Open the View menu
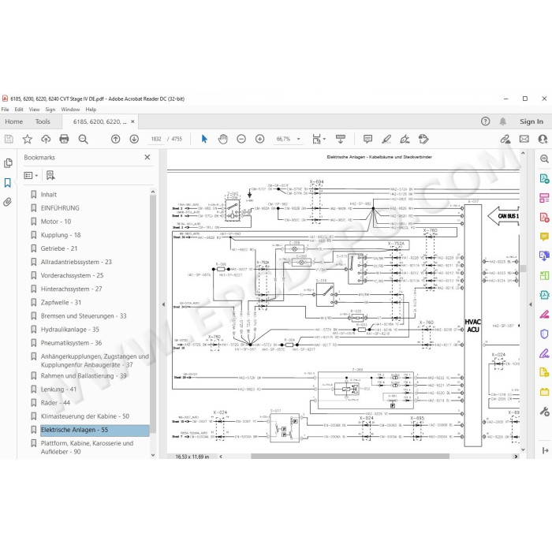 34,110
